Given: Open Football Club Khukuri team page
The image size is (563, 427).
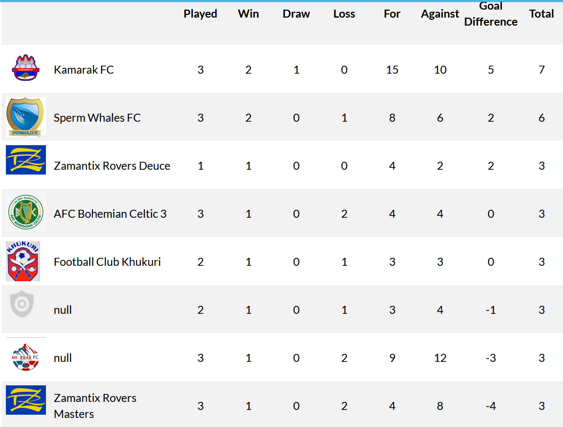Looking at the screenshot, I should point(107,262).
